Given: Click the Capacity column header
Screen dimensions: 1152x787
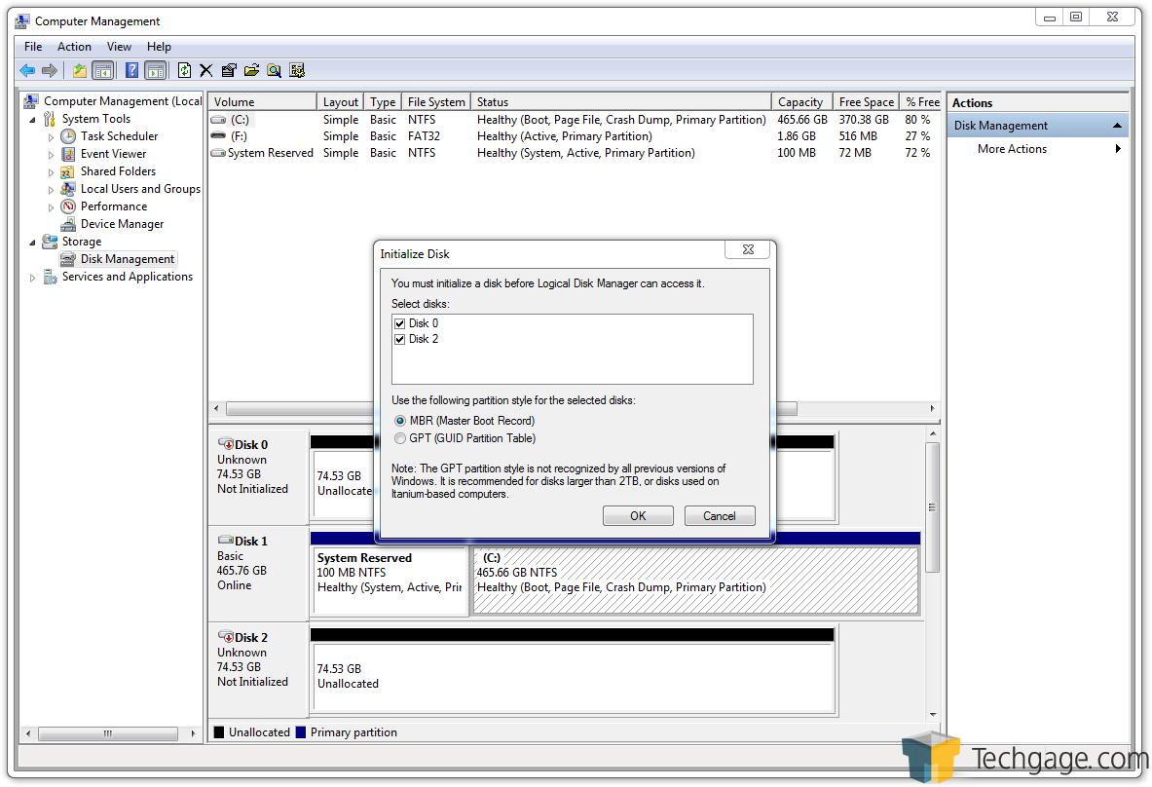Looking at the screenshot, I should tap(800, 102).
